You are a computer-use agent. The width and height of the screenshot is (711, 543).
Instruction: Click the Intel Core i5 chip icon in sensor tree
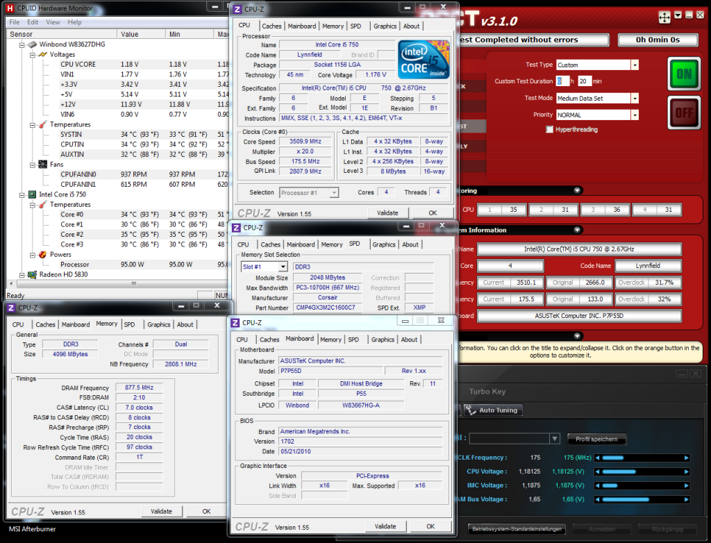(x=32, y=195)
